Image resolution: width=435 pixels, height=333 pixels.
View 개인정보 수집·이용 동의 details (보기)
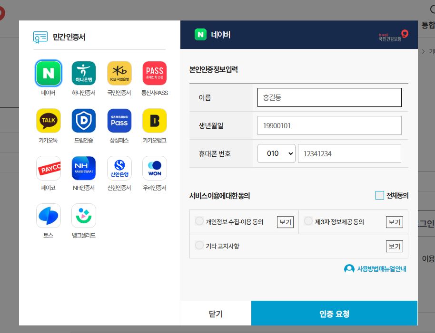(x=285, y=222)
